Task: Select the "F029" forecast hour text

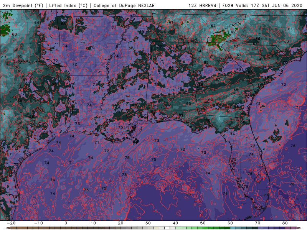Action: [228, 5]
